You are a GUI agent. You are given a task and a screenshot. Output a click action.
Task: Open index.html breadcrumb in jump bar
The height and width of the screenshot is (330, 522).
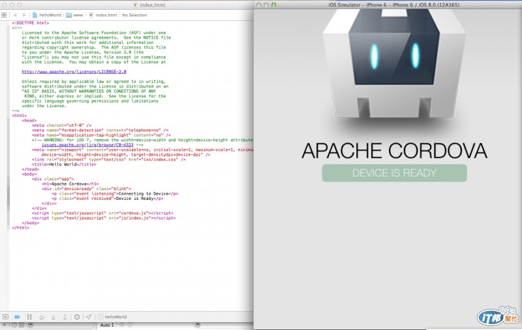tap(103, 15)
